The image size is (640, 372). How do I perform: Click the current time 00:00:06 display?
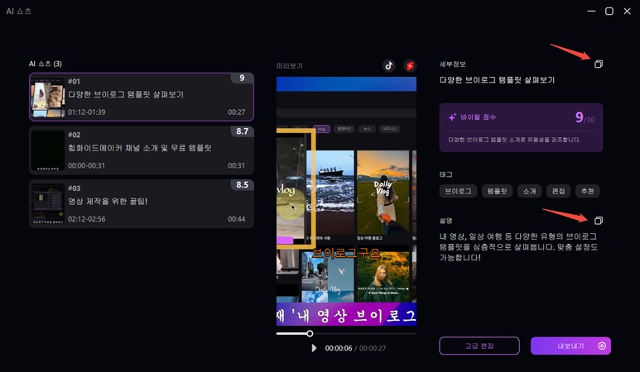point(339,348)
